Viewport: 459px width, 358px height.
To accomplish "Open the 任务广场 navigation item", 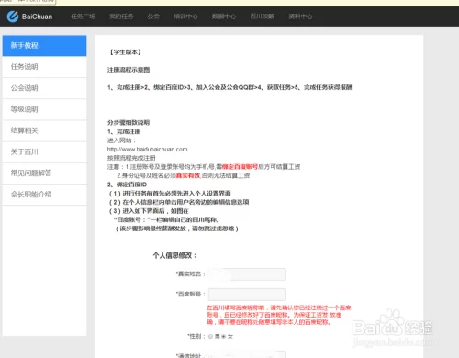I will 83,17.
